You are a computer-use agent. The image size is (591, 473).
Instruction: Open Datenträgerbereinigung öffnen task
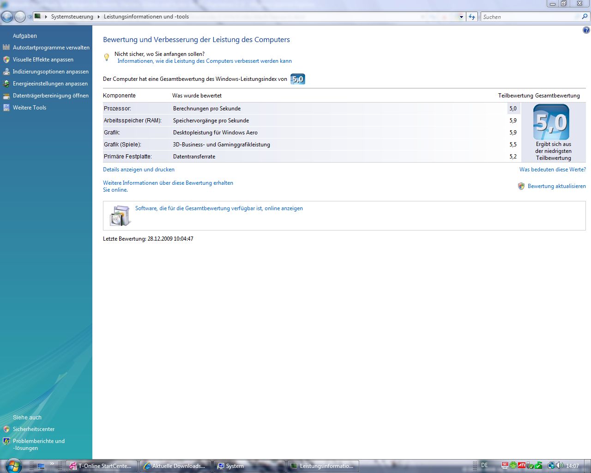click(51, 96)
